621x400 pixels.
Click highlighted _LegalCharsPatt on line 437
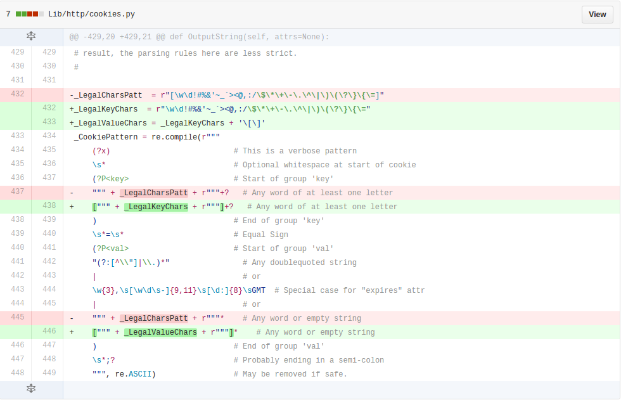tap(153, 193)
